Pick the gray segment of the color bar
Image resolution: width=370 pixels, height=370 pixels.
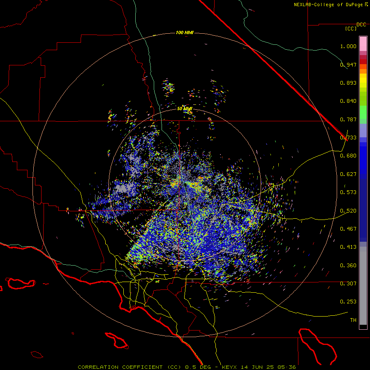tap(363, 286)
